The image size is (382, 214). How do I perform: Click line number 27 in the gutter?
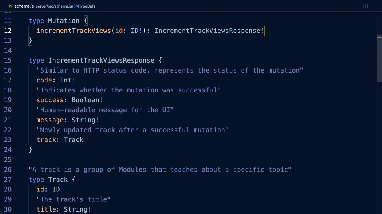click(x=8, y=179)
